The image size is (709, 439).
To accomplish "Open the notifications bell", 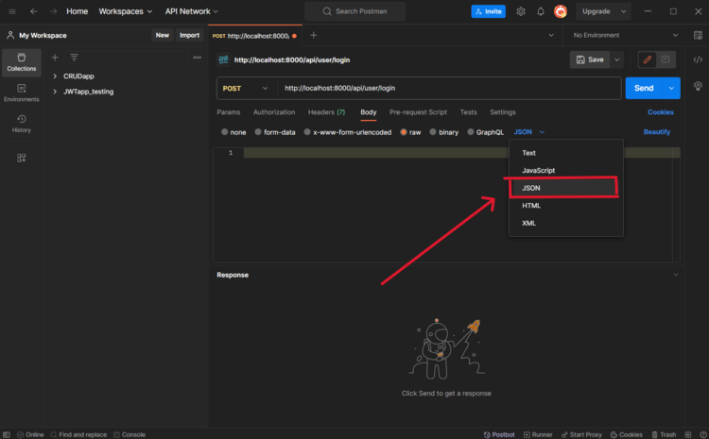I will tap(541, 11).
